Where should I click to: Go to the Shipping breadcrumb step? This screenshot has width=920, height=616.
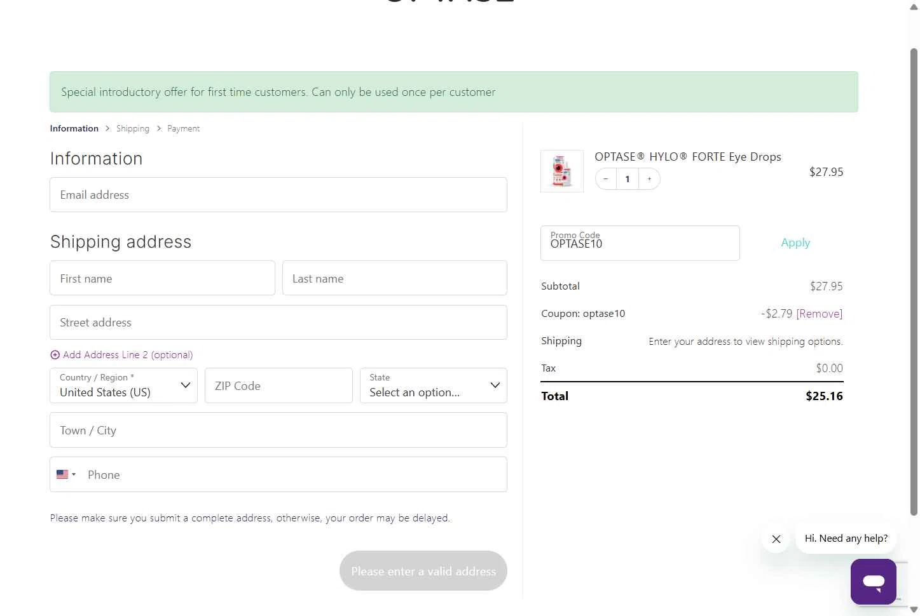click(x=133, y=128)
